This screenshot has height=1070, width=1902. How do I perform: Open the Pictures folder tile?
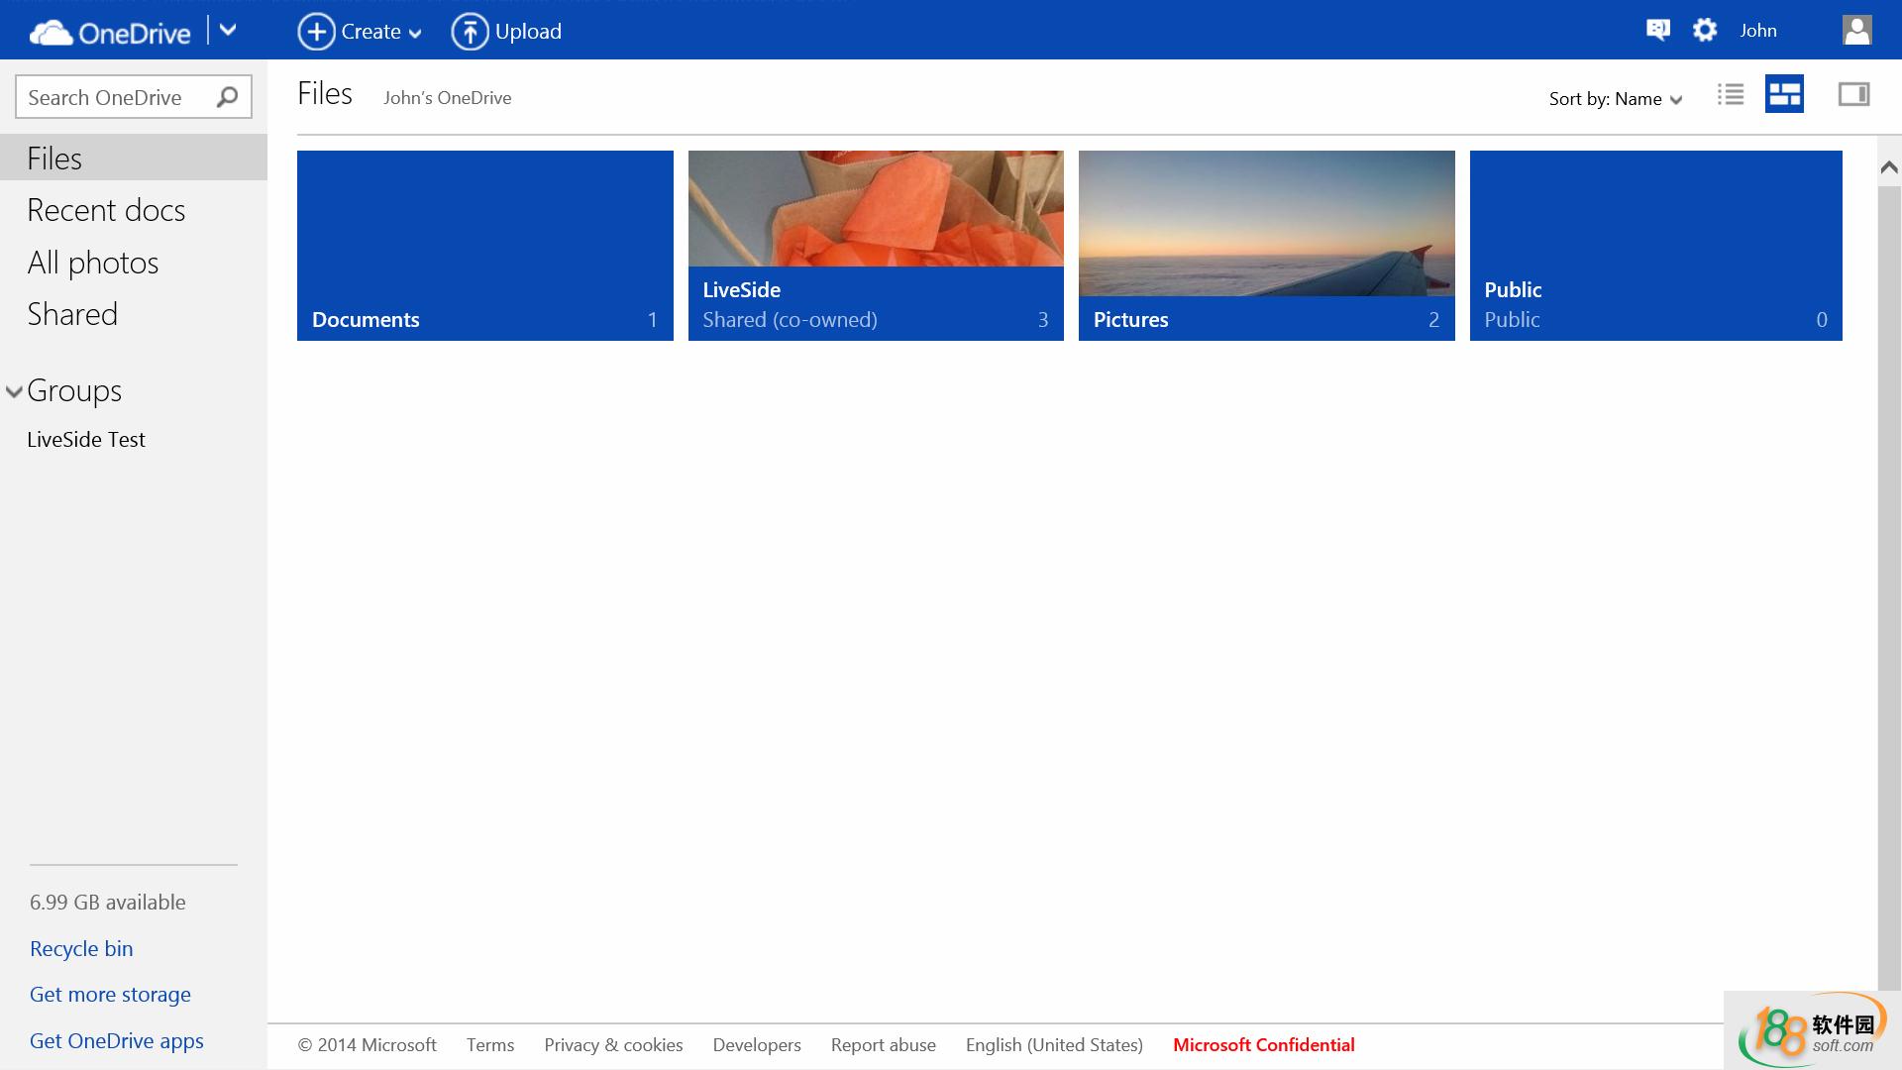point(1267,246)
